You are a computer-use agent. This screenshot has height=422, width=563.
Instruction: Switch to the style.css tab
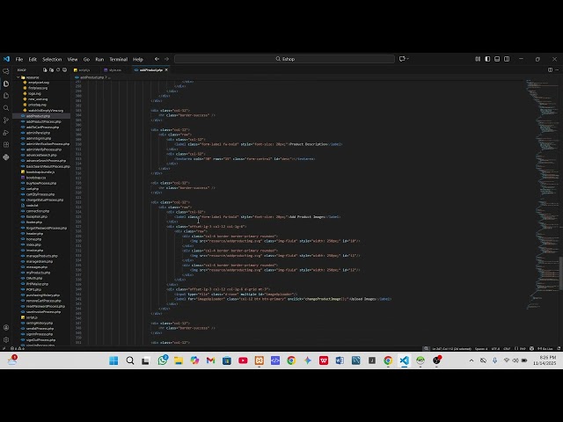[115, 70]
